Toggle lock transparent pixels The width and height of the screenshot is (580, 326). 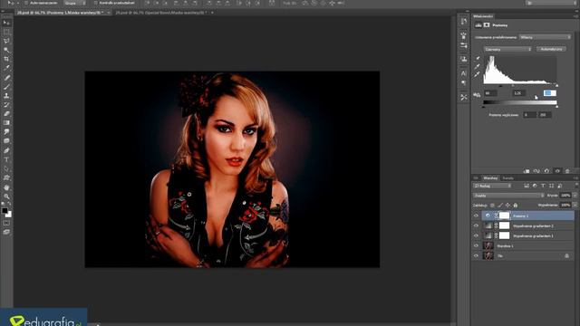click(492, 206)
